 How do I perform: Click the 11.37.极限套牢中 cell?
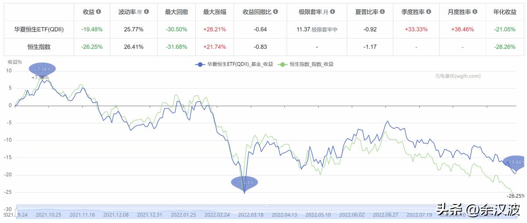317,29
